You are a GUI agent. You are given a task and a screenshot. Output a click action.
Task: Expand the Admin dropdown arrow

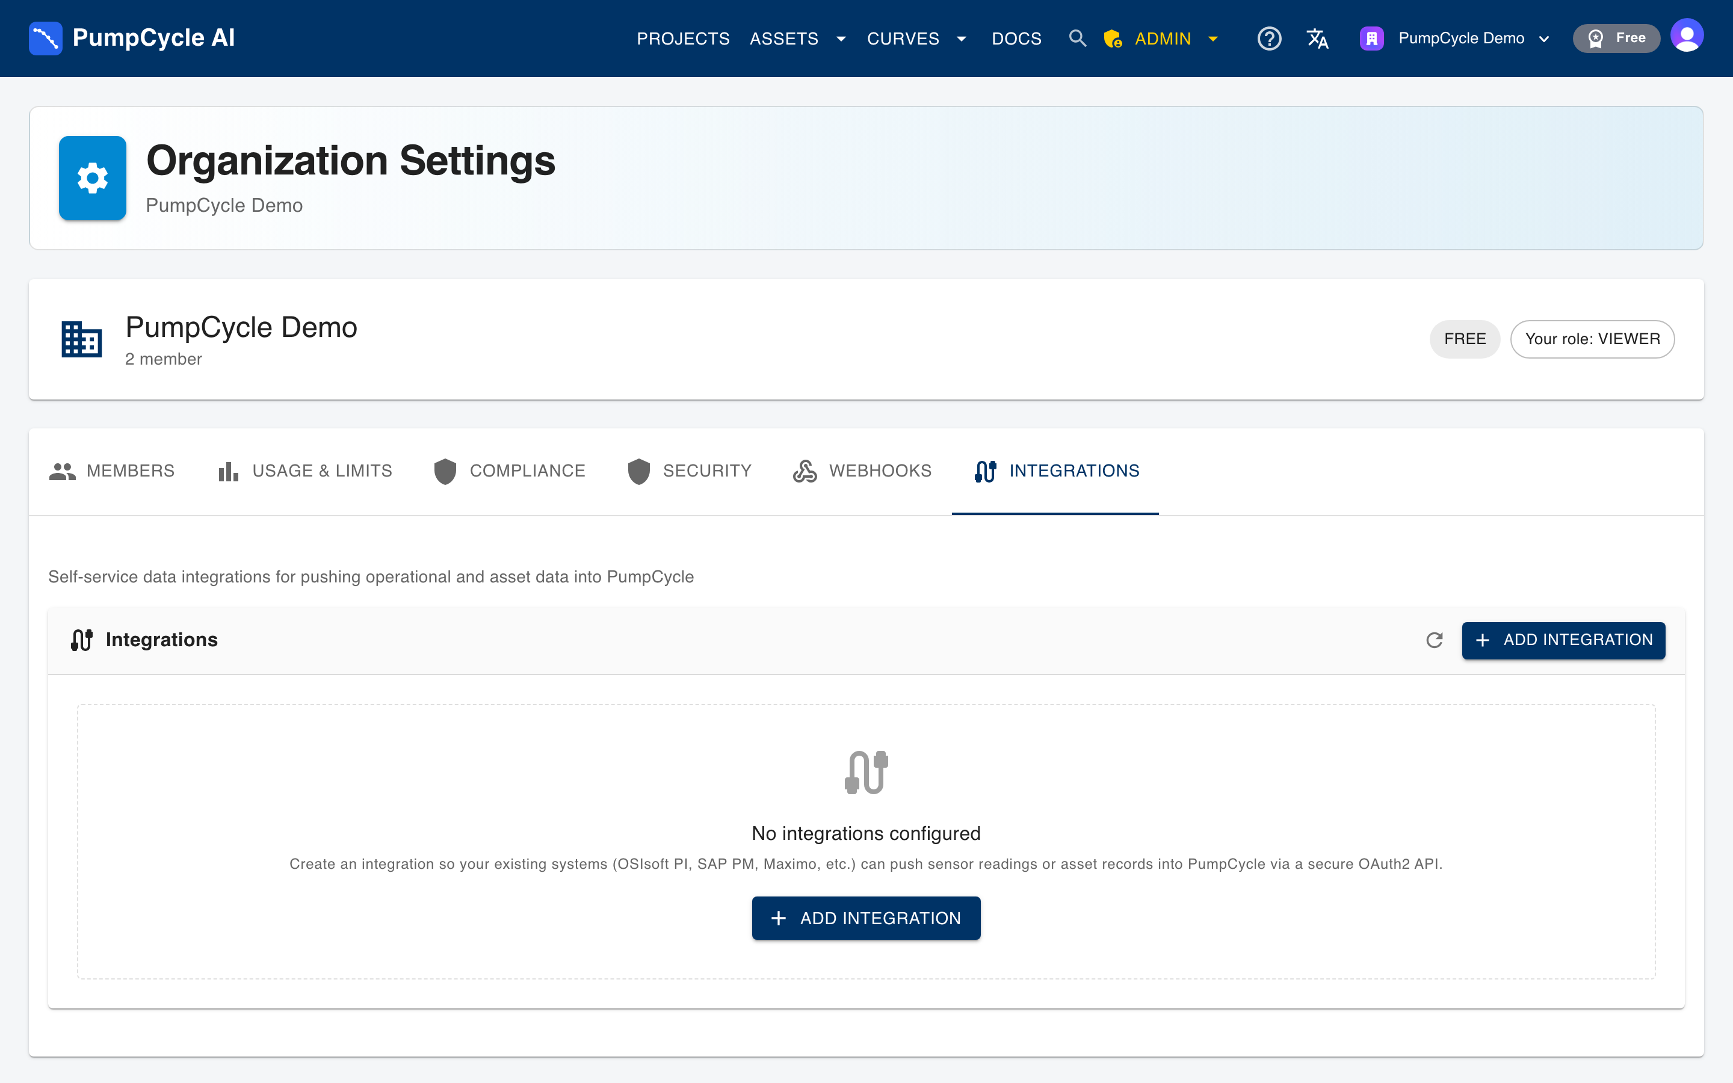click(x=1212, y=39)
